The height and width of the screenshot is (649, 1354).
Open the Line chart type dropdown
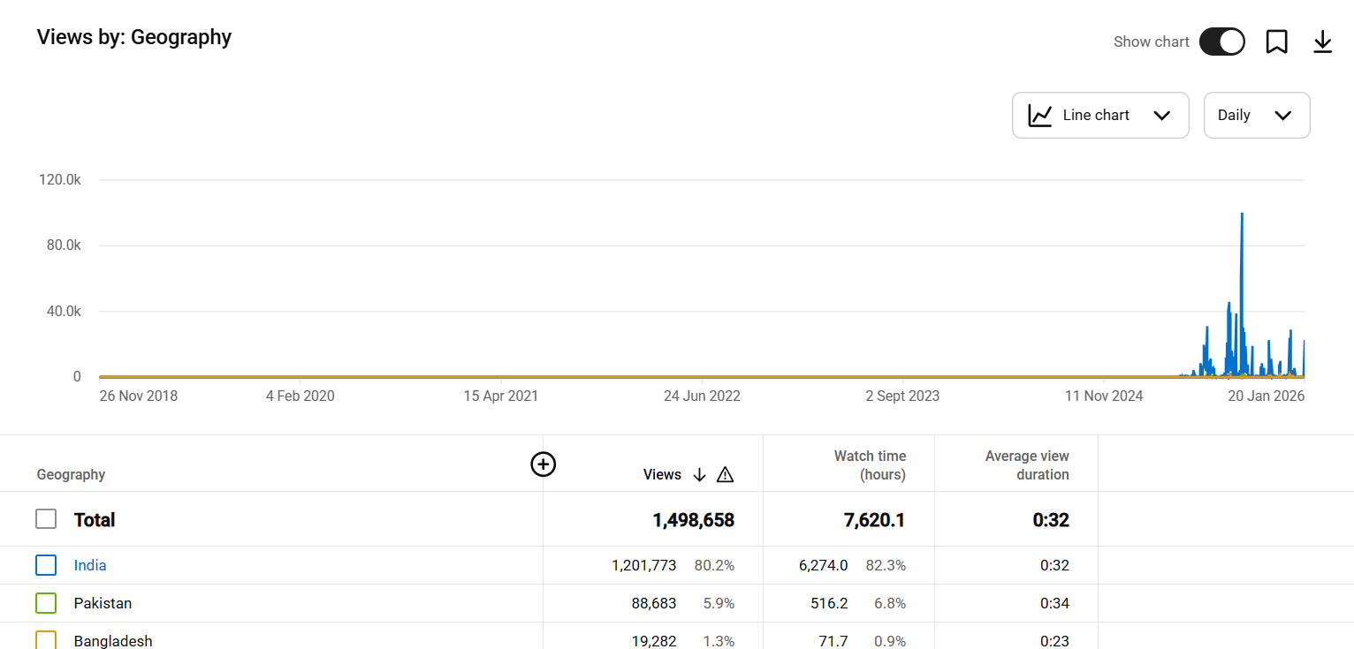[1100, 116]
